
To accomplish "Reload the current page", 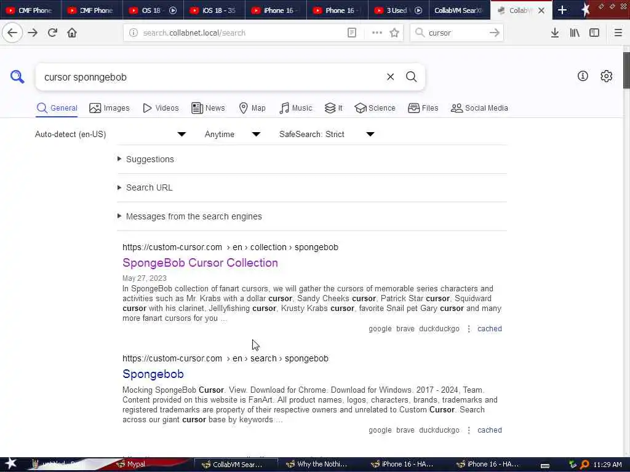I will [x=53, y=33].
